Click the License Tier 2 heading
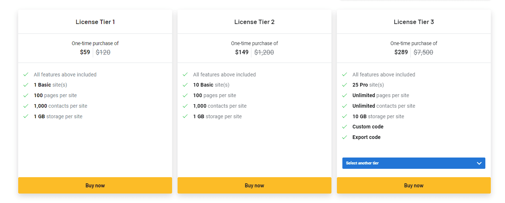The width and height of the screenshot is (505, 203). click(x=254, y=22)
